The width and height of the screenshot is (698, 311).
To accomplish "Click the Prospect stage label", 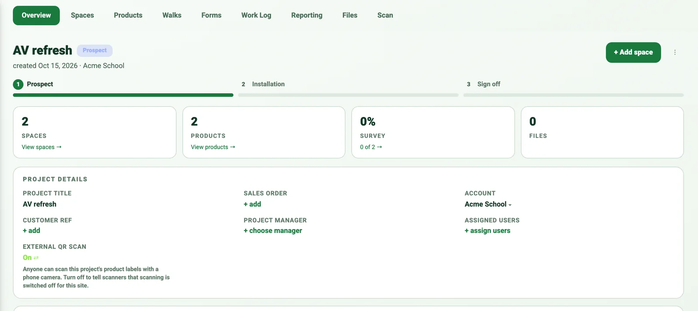I will pos(40,84).
